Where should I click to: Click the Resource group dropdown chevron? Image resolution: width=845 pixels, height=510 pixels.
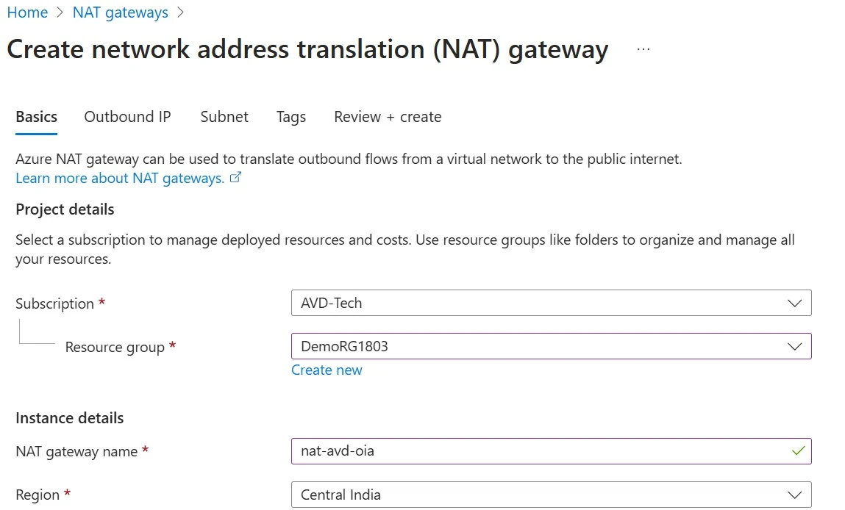pos(794,346)
